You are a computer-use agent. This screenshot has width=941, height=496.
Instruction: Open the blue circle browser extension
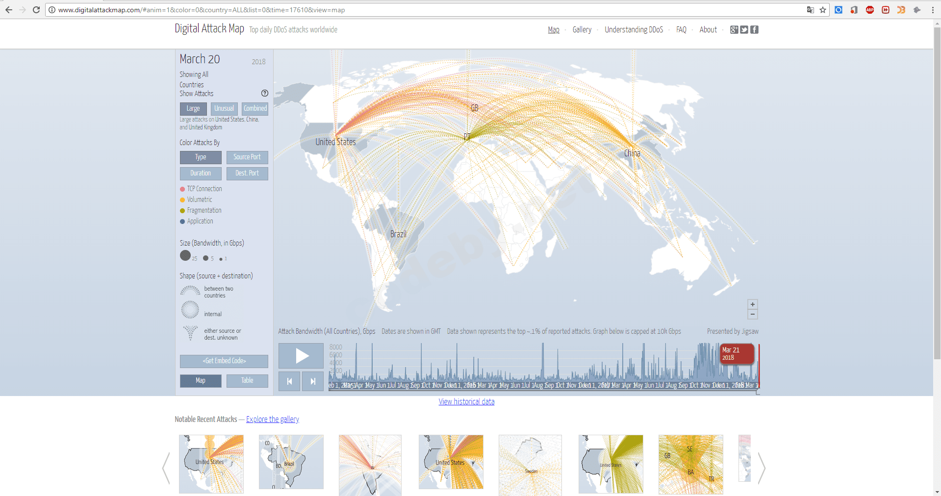click(x=839, y=10)
